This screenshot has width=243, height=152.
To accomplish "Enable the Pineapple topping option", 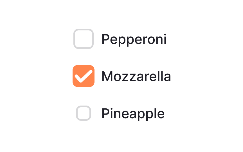I will (84, 113).
